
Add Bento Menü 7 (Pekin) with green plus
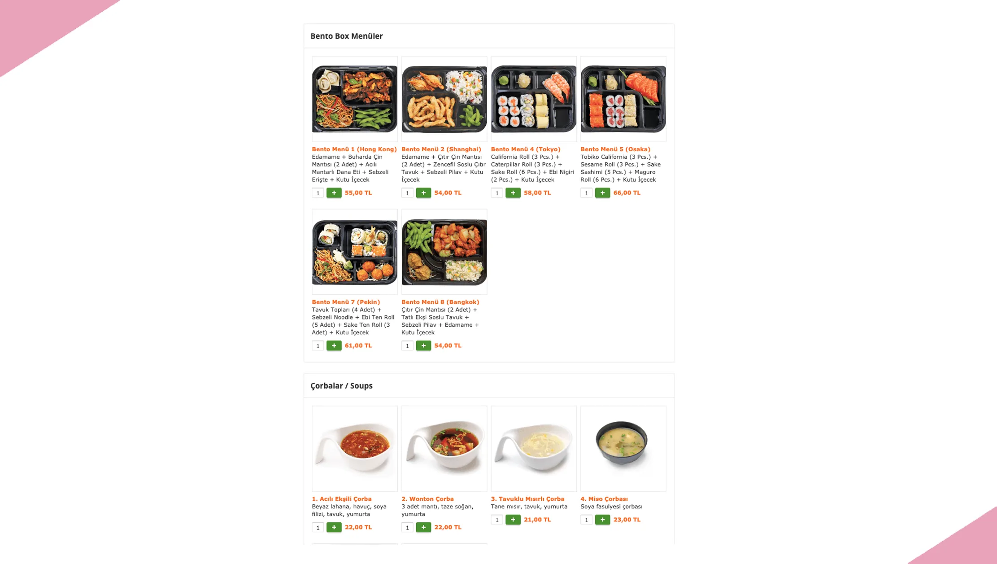(x=334, y=345)
